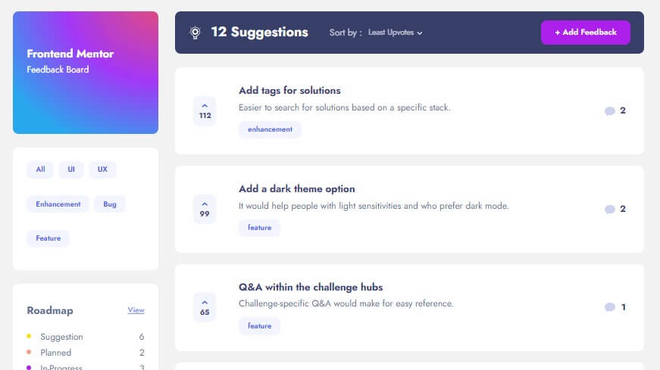The image size is (660, 370).
Task: Show only Bug feedback
Action: 110,204
